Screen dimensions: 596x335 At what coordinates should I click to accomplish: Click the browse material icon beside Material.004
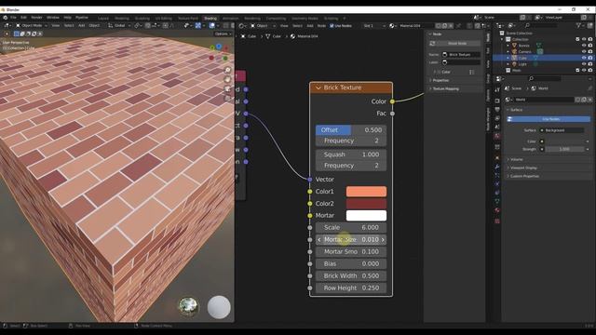pos(393,26)
